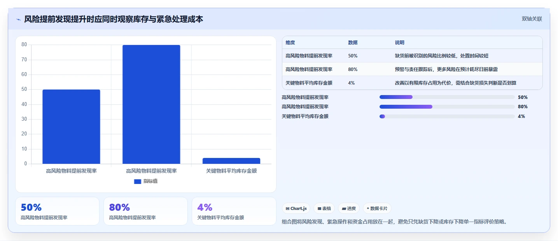Open the 80% summary card
Image resolution: width=558 pixels, height=241 pixels.
point(145,211)
